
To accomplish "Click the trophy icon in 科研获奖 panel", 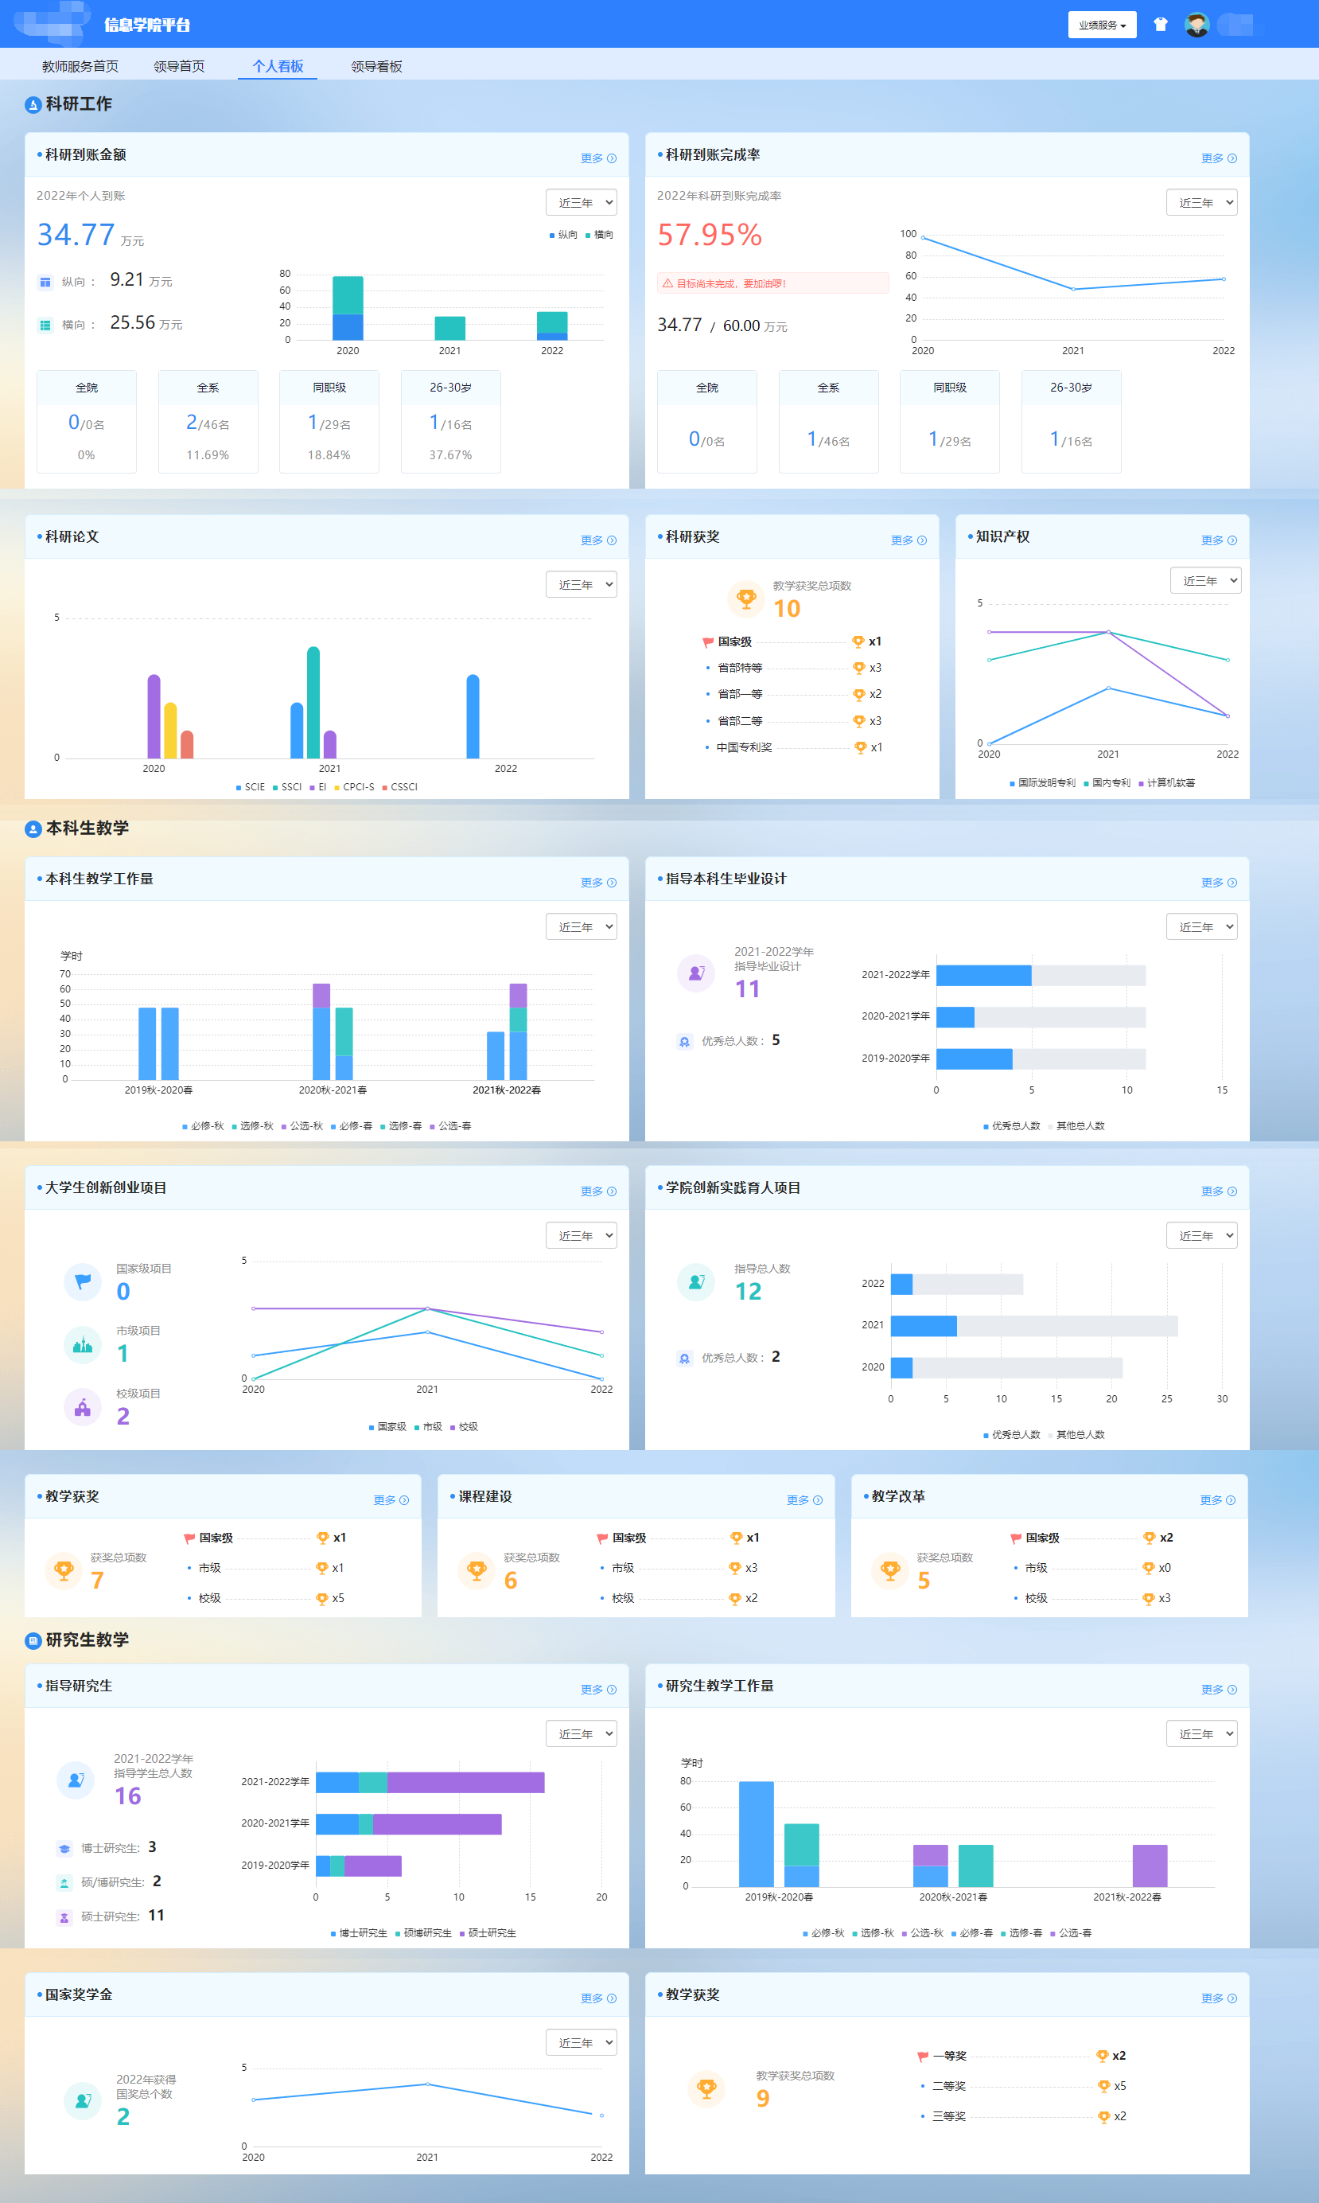I will click(745, 599).
